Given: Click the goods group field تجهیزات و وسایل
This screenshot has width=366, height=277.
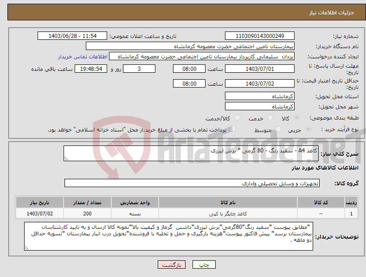Looking at the screenshot, I should point(192,183).
